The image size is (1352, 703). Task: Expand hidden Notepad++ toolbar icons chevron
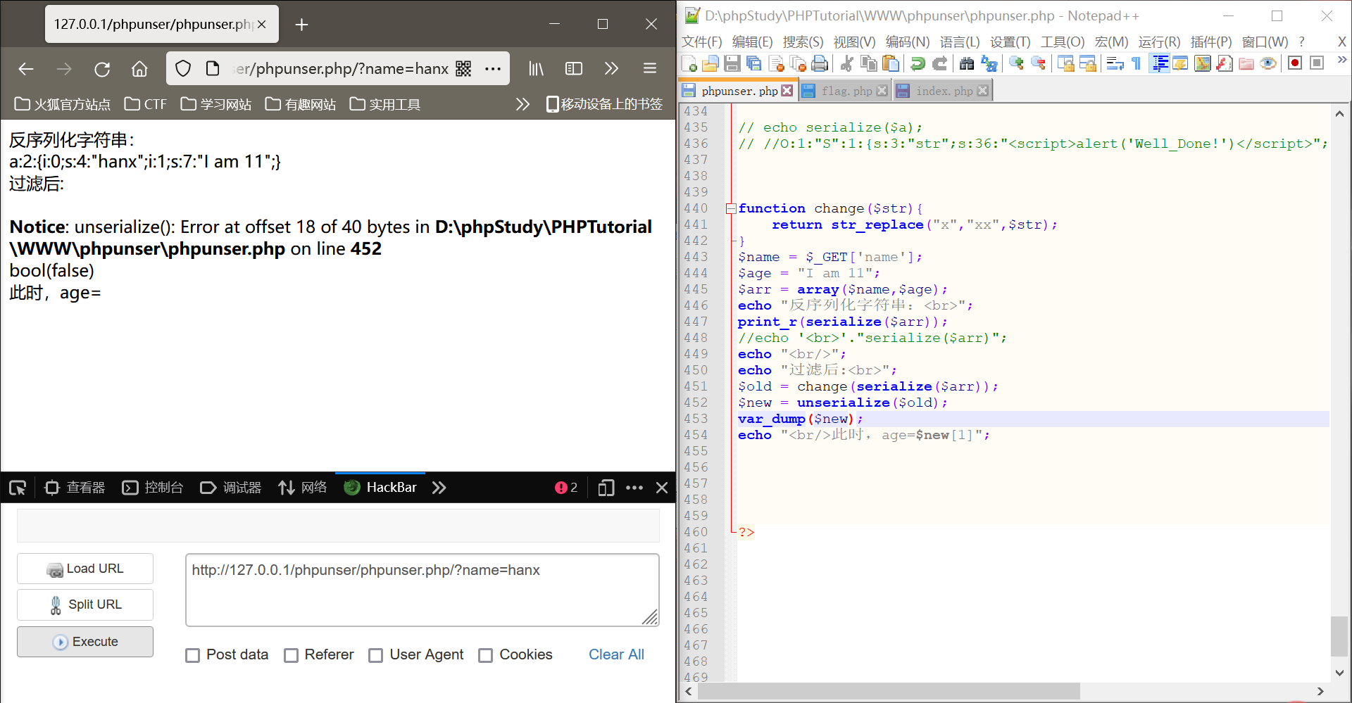[1341, 61]
